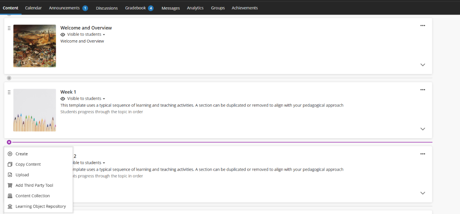The height and width of the screenshot is (214, 460).
Task: Close the add-content menu with the purple X
Action: pos(9,142)
